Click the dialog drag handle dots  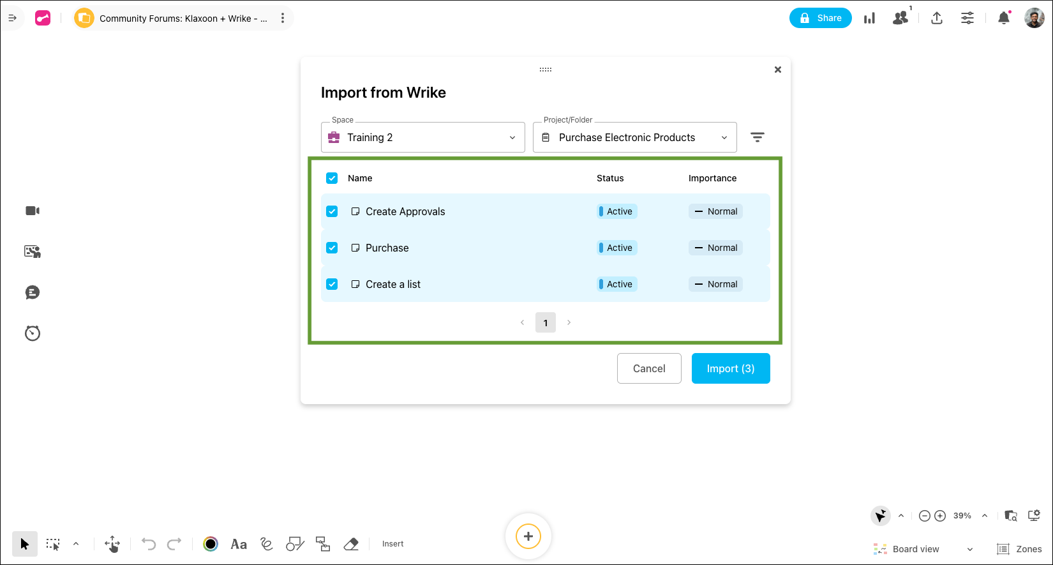pyautogui.click(x=546, y=70)
